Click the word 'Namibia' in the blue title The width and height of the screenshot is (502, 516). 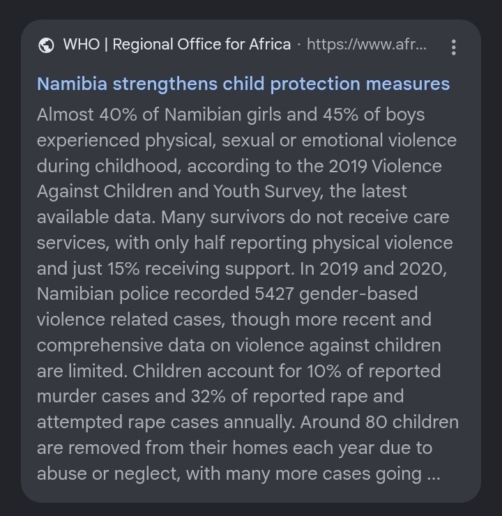coord(72,84)
